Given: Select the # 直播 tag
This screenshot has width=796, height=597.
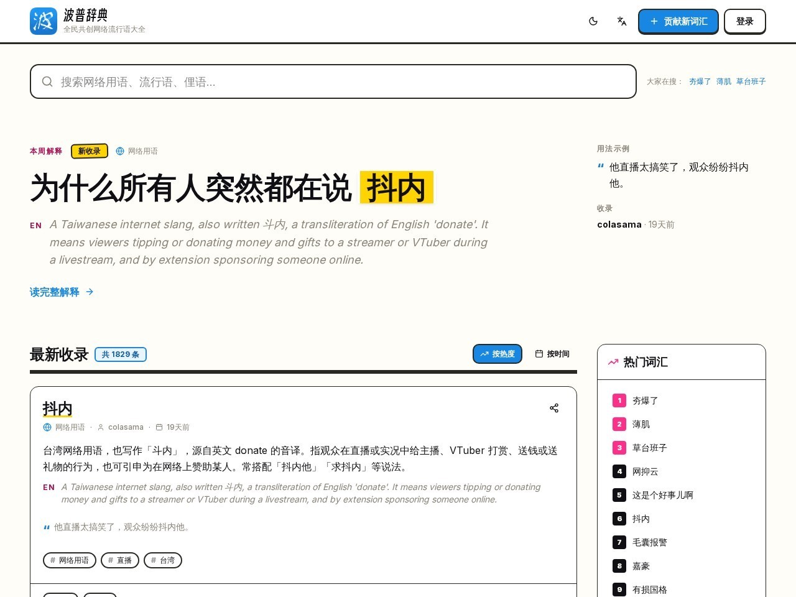Looking at the screenshot, I should pos(120,560).
